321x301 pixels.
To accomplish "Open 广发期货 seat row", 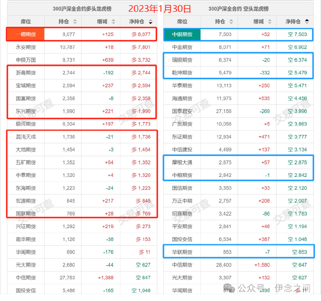I will click(x=239, y=124).
